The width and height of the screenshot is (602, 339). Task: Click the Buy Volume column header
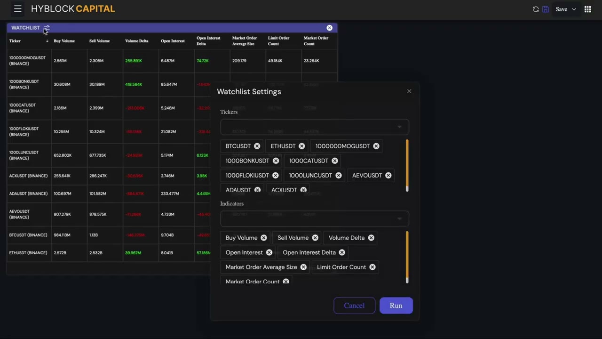pyautogui.click(x=64, y=41)
